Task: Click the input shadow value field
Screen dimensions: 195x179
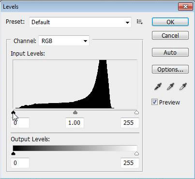Action: click(x=20, y=123)
